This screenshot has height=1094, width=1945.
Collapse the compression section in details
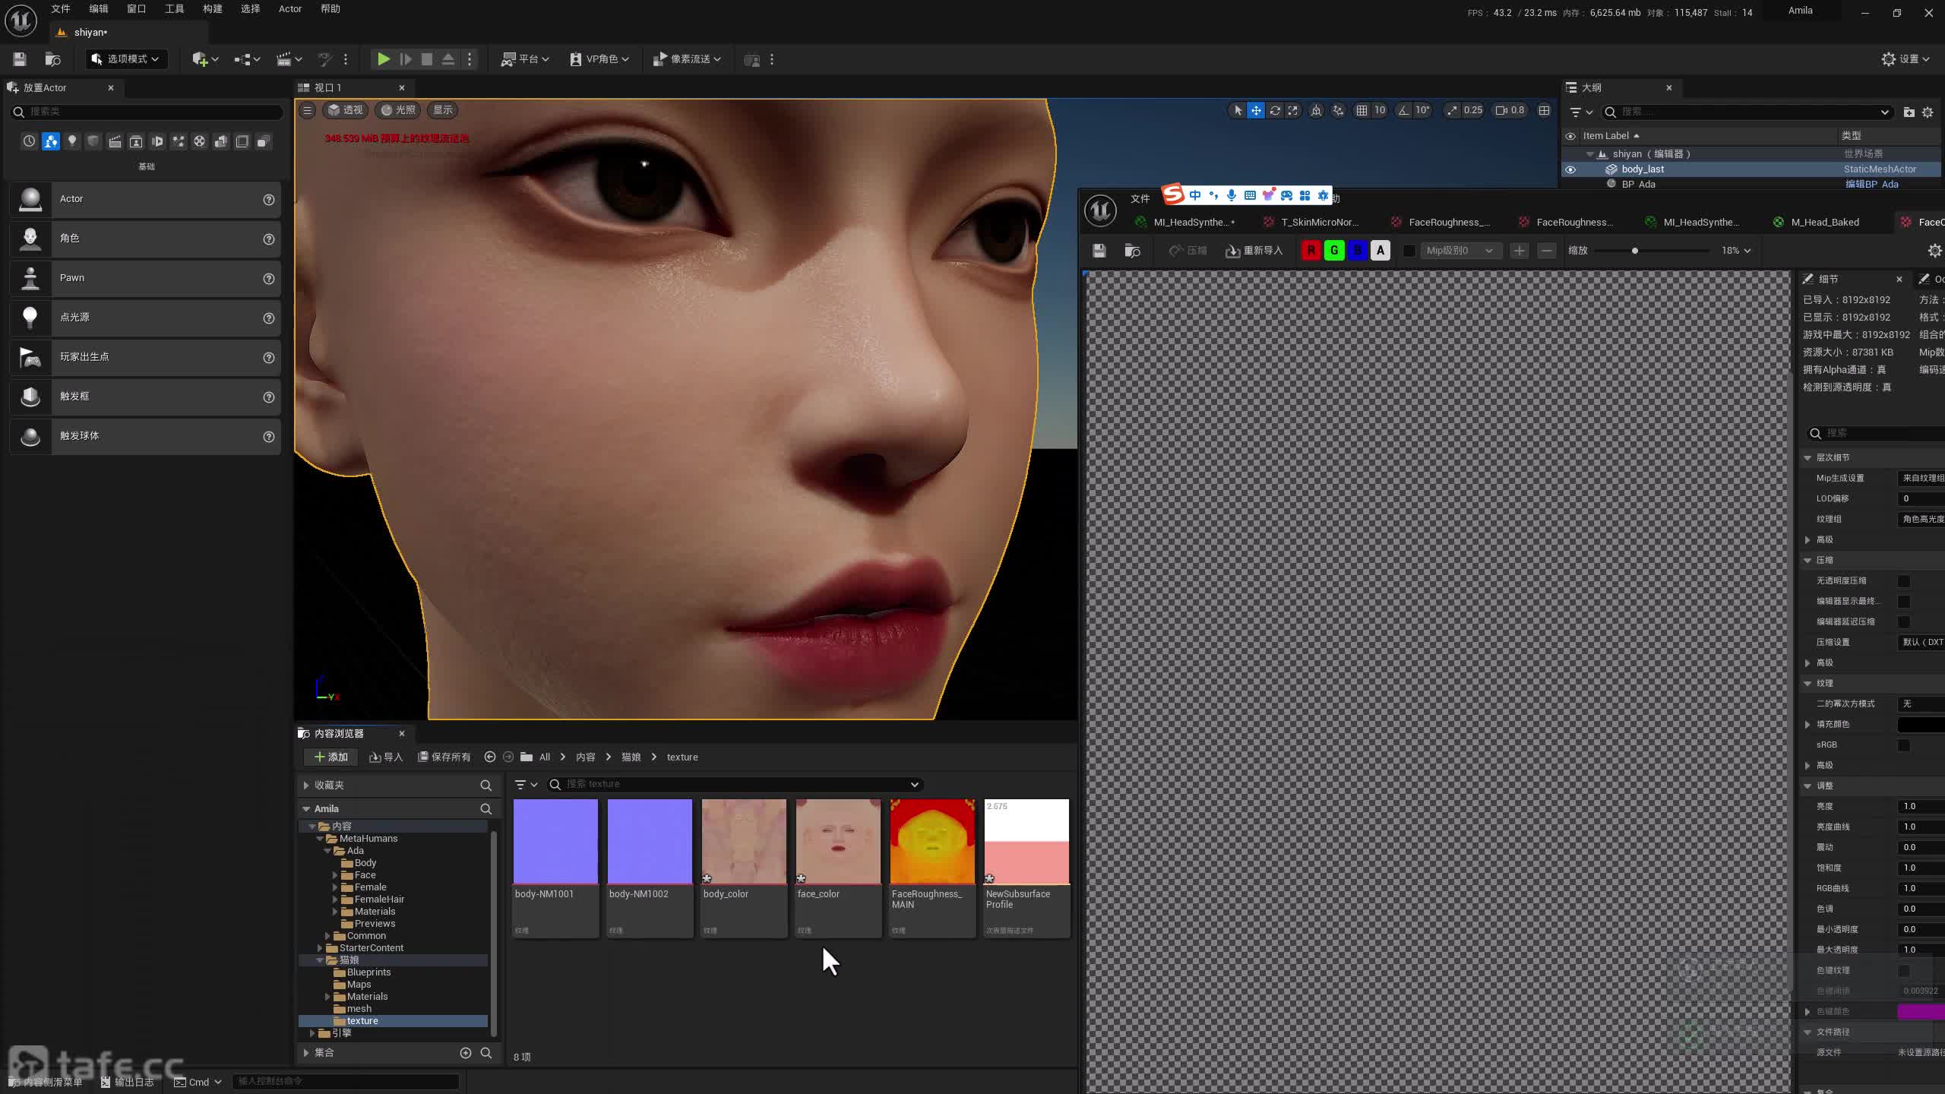point(1808,560)
